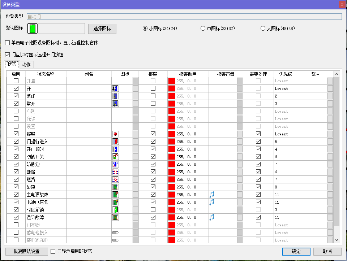Screen dimensions: 347x261
Task: Enable the 布防 status row checkbox
Action: 16,111
